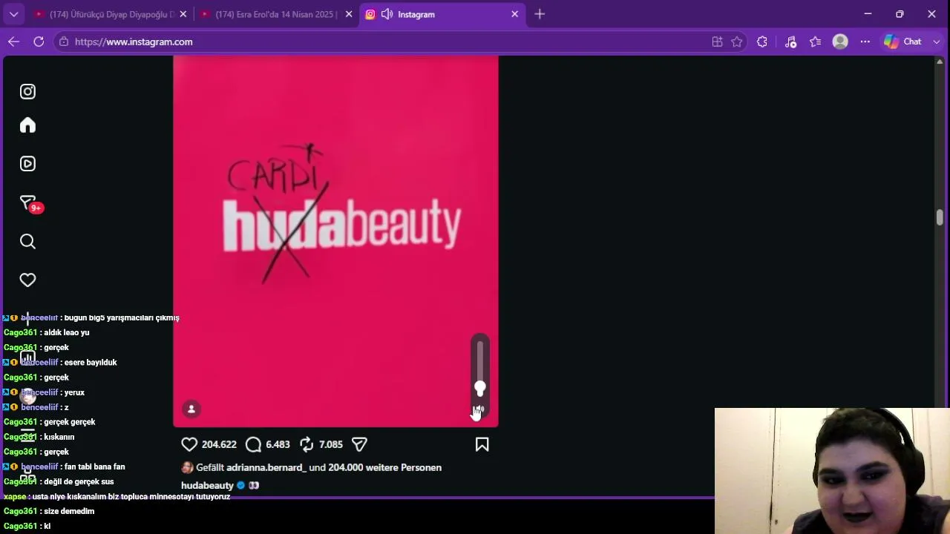
Task: Minimize the browser window
Action: coord(868,14)
